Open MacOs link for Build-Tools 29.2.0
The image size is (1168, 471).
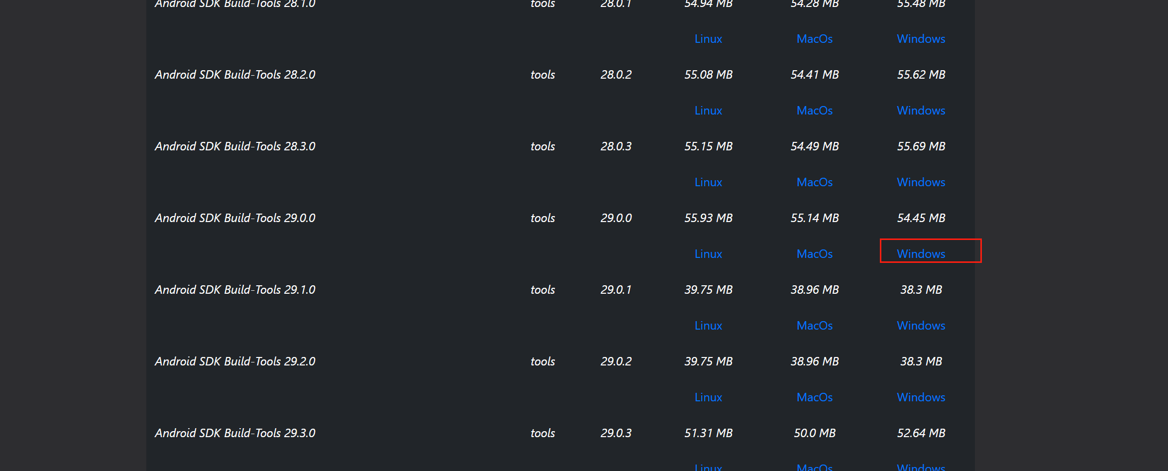click(x=814, y=397)
